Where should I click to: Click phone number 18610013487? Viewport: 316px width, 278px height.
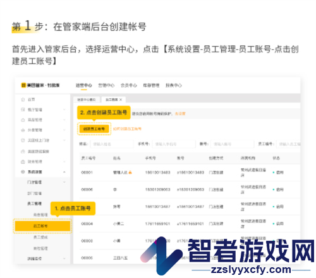pos(157,207)
